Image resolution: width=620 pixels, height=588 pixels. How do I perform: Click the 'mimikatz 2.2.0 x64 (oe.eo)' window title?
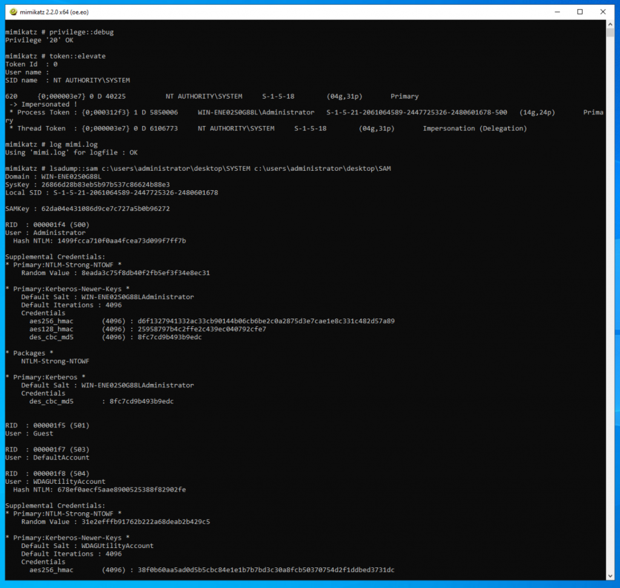coord(54,12)
